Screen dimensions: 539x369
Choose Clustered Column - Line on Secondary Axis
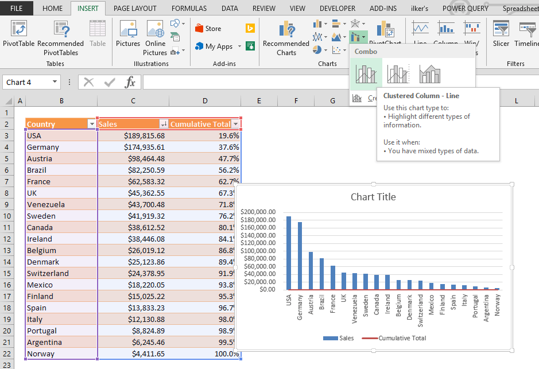click(x=398, y=74)
